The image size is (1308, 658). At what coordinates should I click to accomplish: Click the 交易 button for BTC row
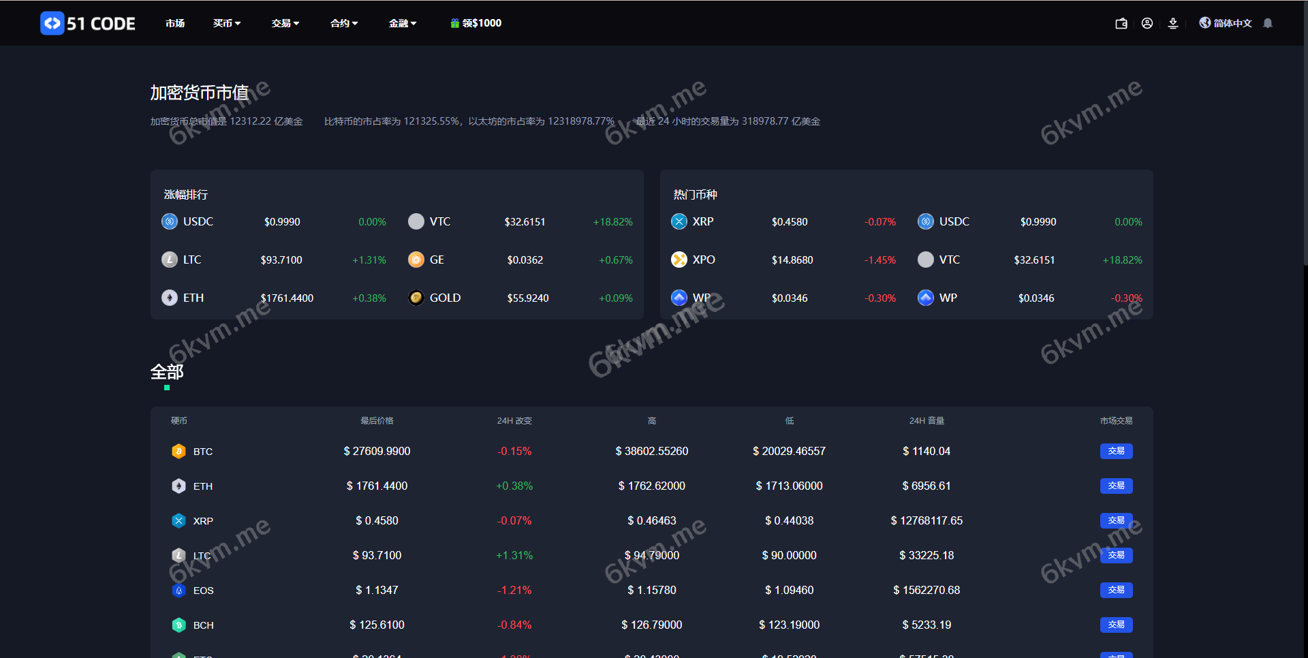(1116, 451)
